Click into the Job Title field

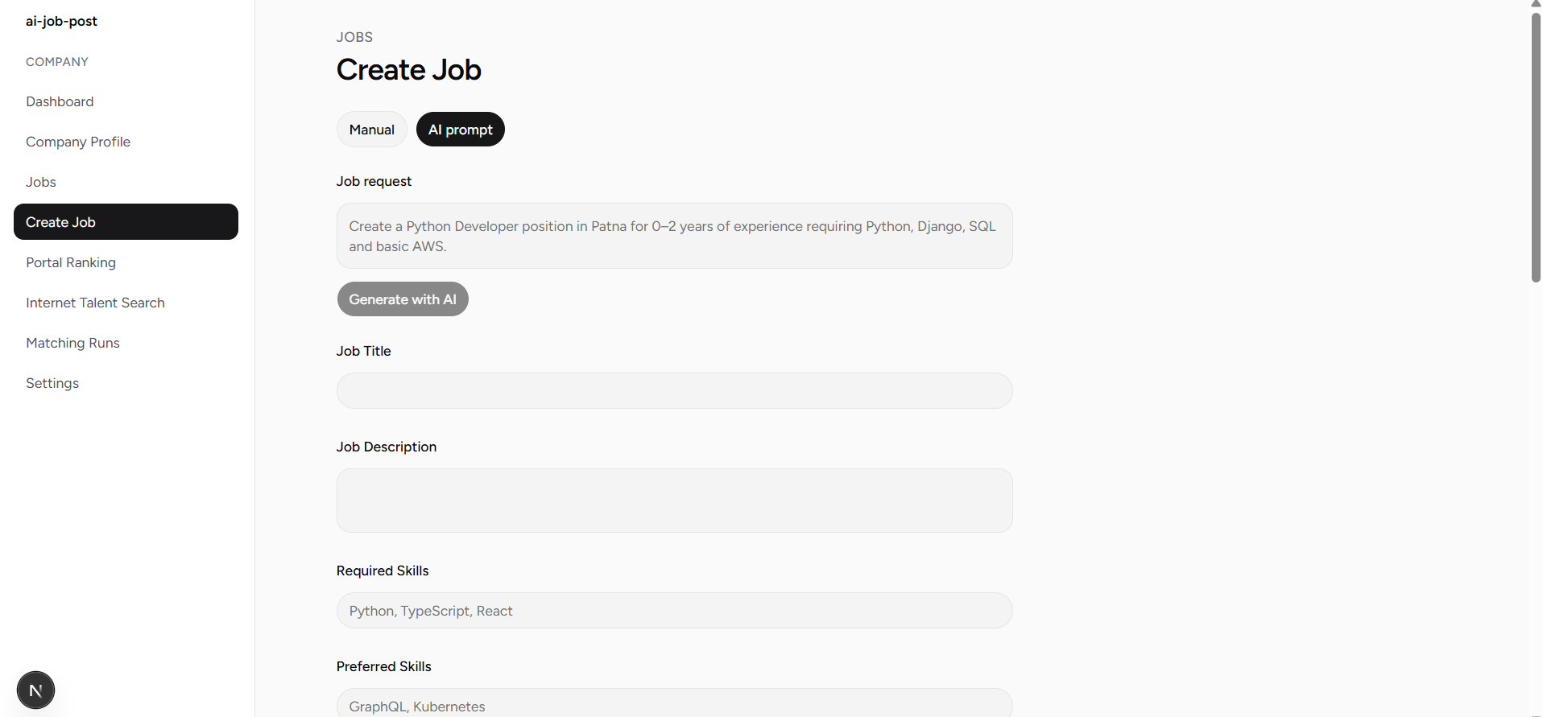pyautogui.click(x=674, y=390)
